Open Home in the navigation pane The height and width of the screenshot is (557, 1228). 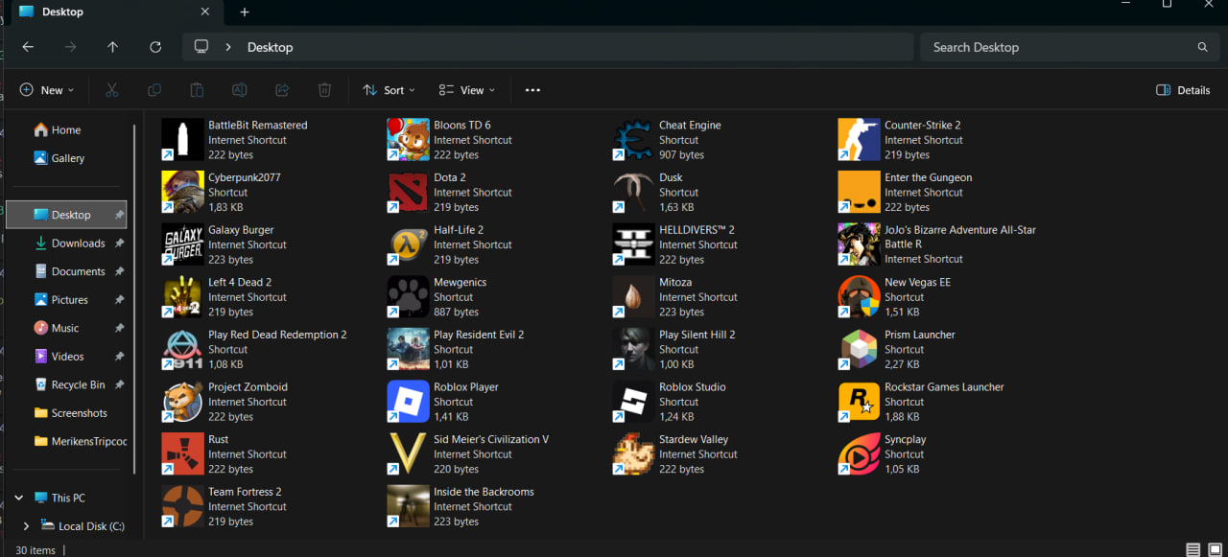click(66, 130)
